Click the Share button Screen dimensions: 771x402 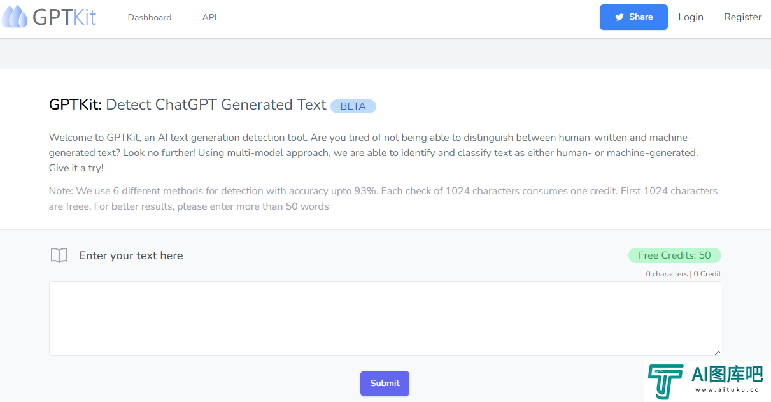point(633,17)
